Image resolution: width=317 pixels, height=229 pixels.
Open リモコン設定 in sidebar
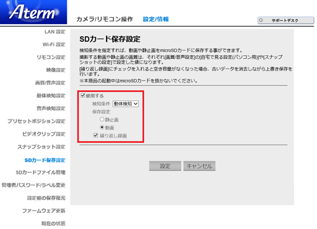point(51,57)
